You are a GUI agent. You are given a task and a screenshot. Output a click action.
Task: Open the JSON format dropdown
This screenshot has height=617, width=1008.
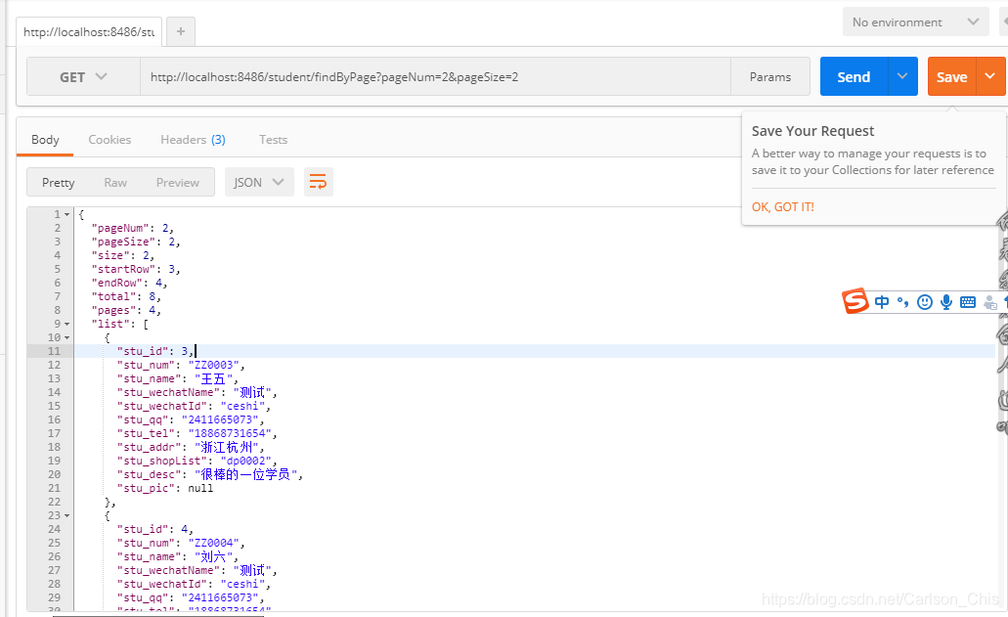[259, 182]
